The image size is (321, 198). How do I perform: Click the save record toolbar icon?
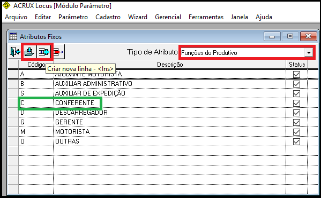point(29,52)
